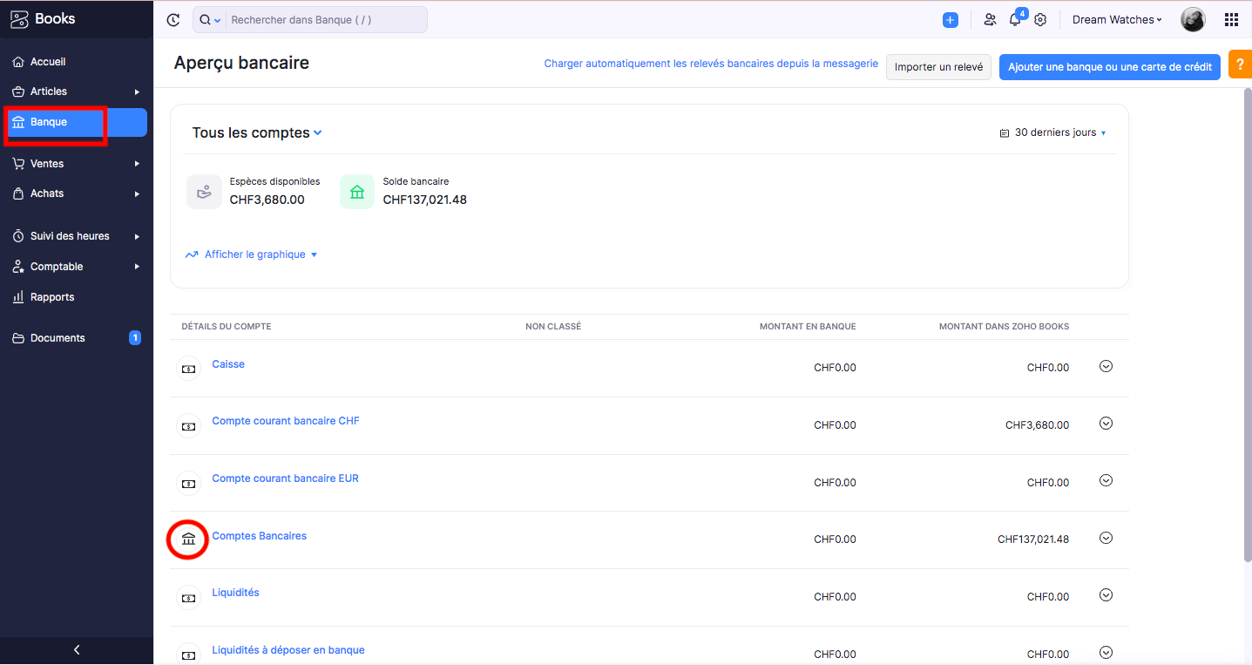Open Rapports in the sidebar
Image resolution: width=1252 pixels, height=665 pixels.
pos(77,297)
